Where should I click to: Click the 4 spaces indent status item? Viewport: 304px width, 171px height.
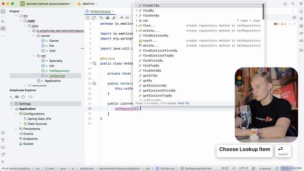265,168
